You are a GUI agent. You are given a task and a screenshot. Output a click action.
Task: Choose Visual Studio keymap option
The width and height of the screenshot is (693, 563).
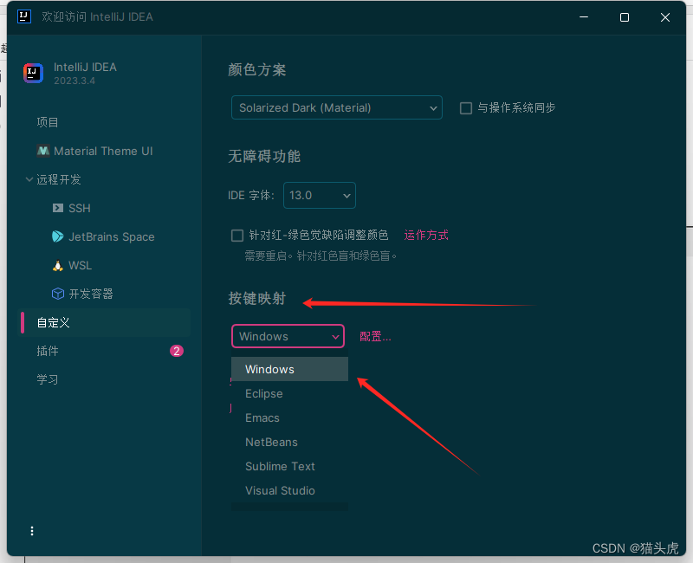tap(290, 490)
